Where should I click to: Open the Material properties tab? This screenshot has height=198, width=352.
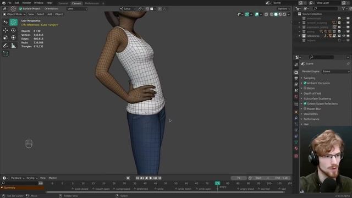(296, 148)
